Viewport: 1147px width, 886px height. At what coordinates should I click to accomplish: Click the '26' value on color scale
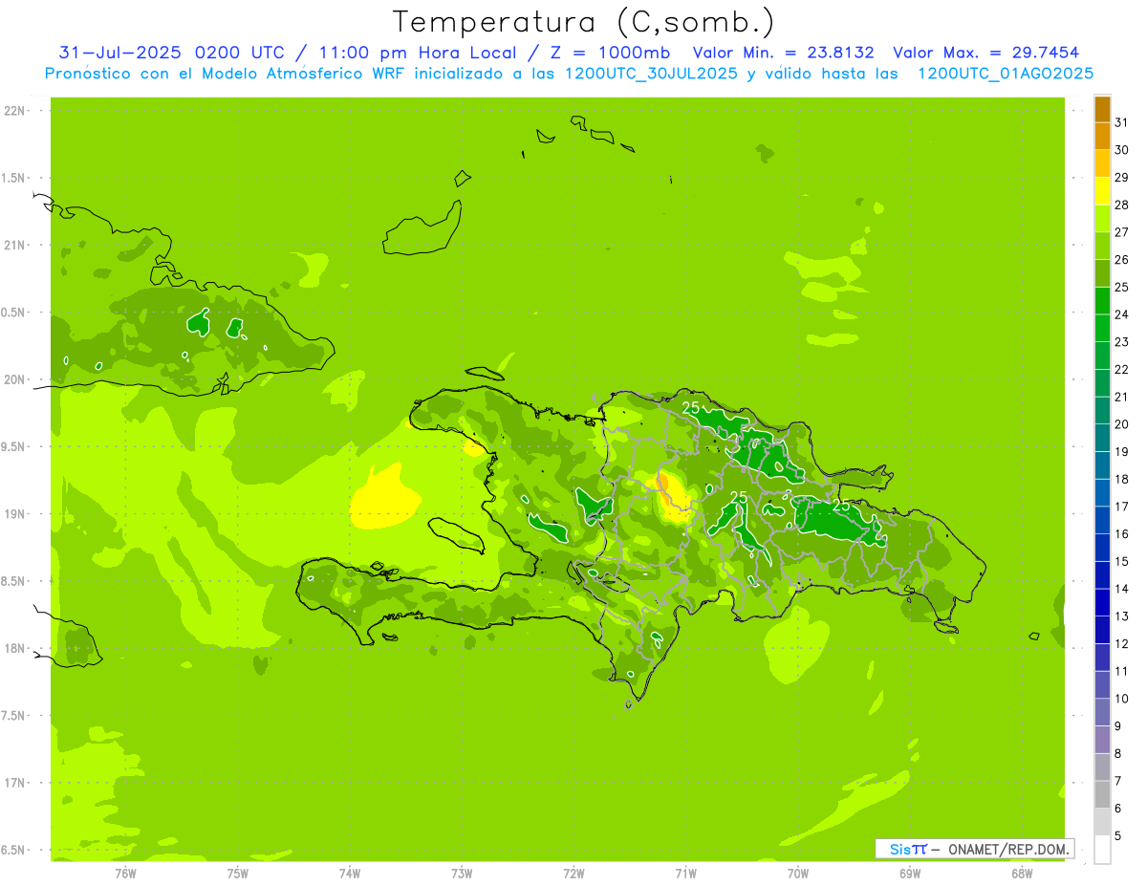(1121, 259)
